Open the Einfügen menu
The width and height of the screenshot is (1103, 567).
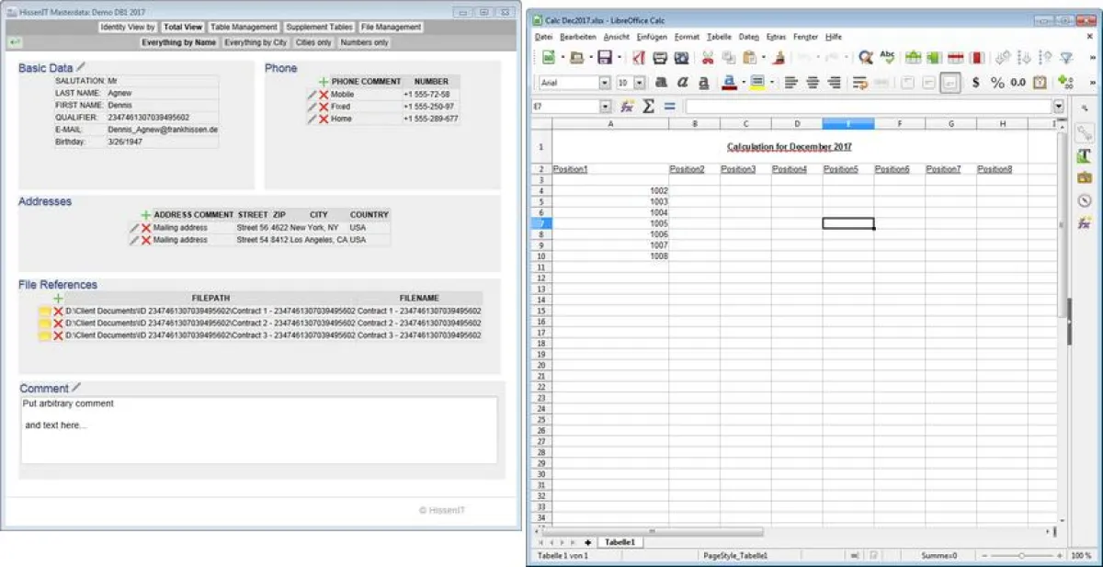[651, 37]
